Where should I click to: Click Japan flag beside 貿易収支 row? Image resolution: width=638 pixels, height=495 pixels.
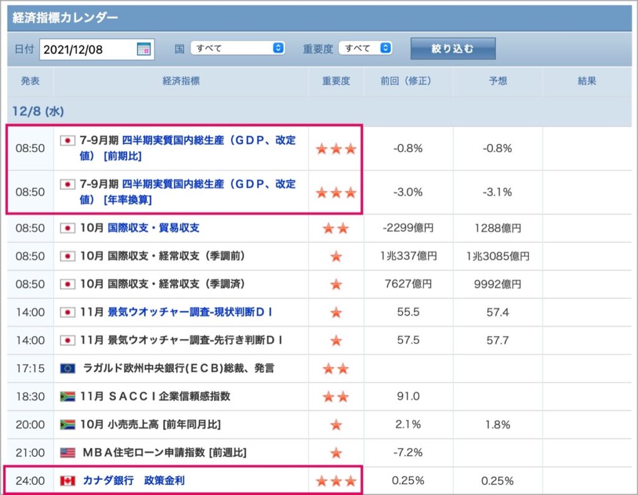point(67,228)
